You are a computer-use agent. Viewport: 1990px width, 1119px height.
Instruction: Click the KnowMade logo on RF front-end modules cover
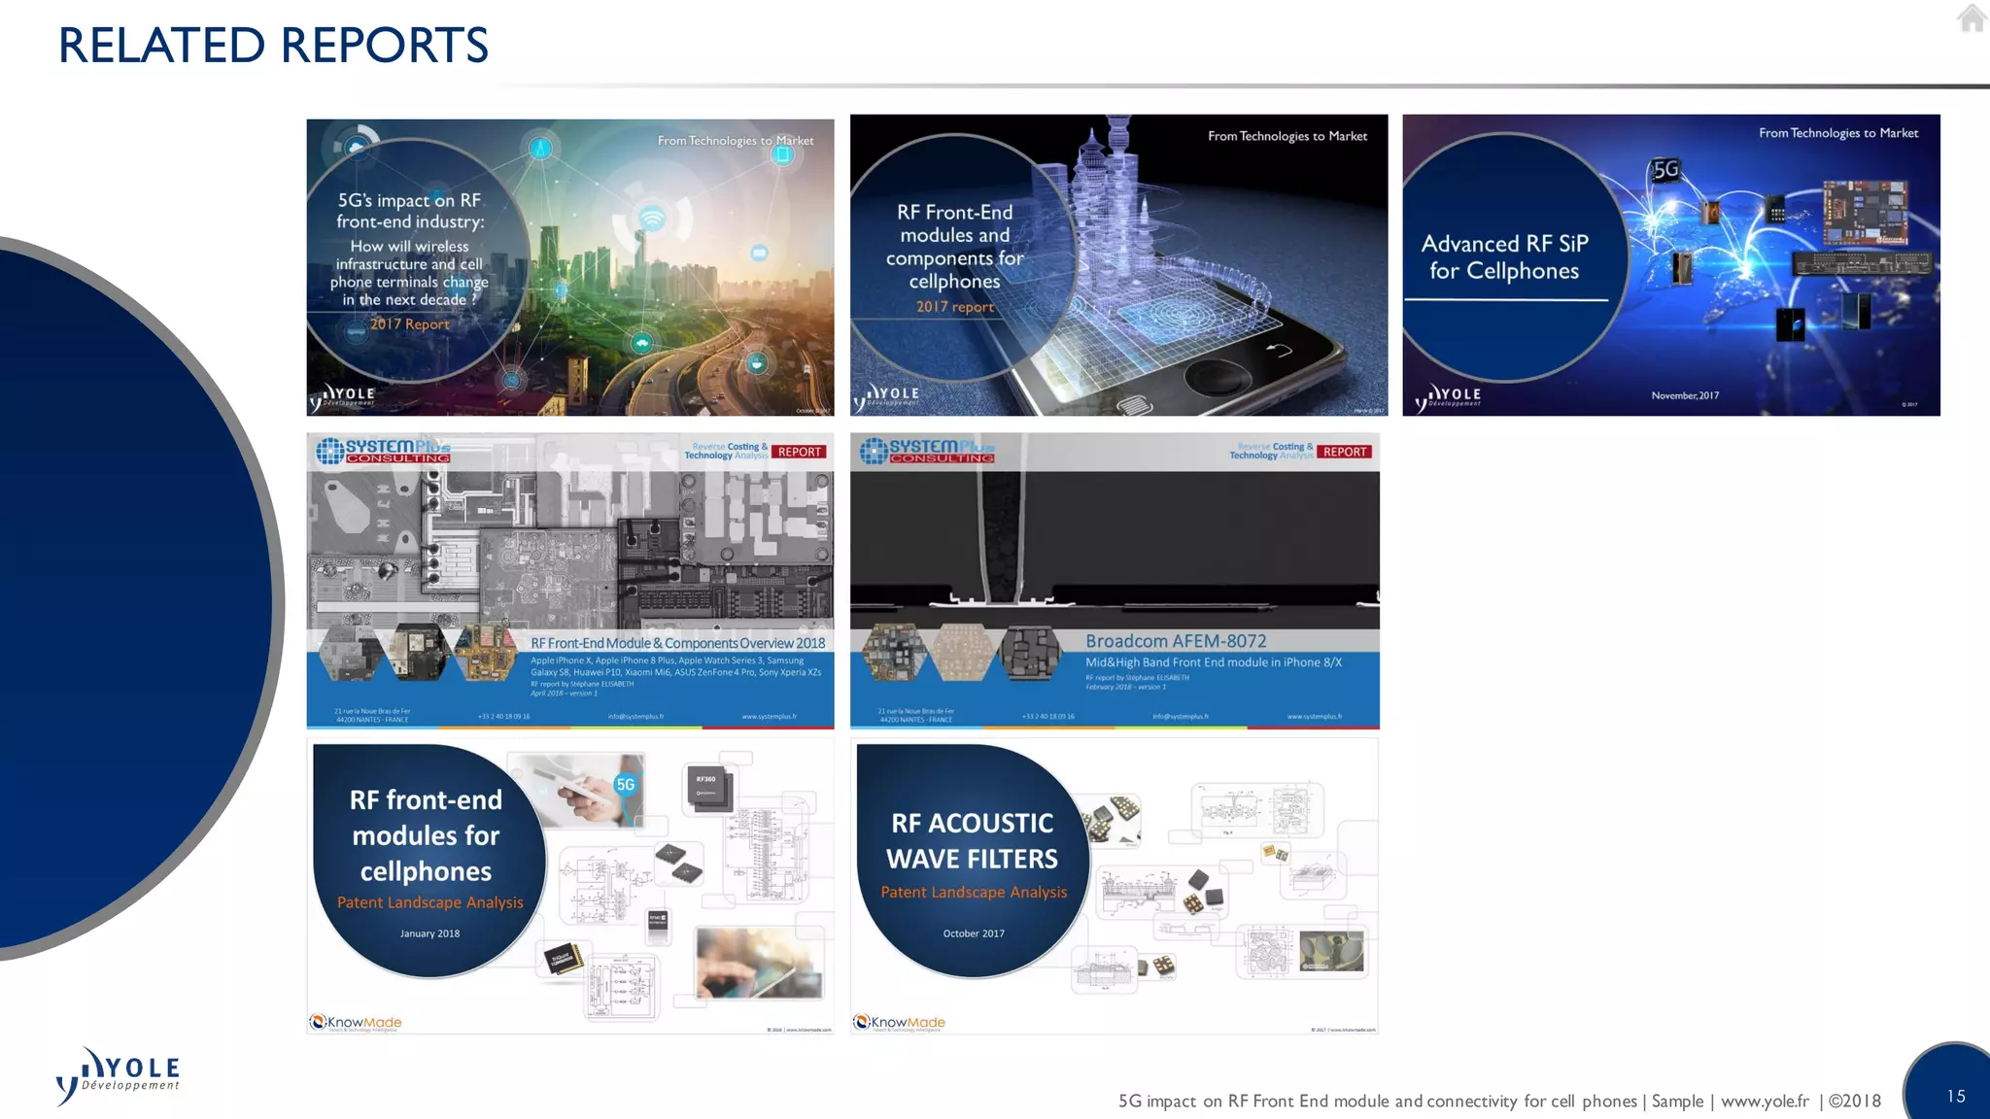tap(356, 1022)
